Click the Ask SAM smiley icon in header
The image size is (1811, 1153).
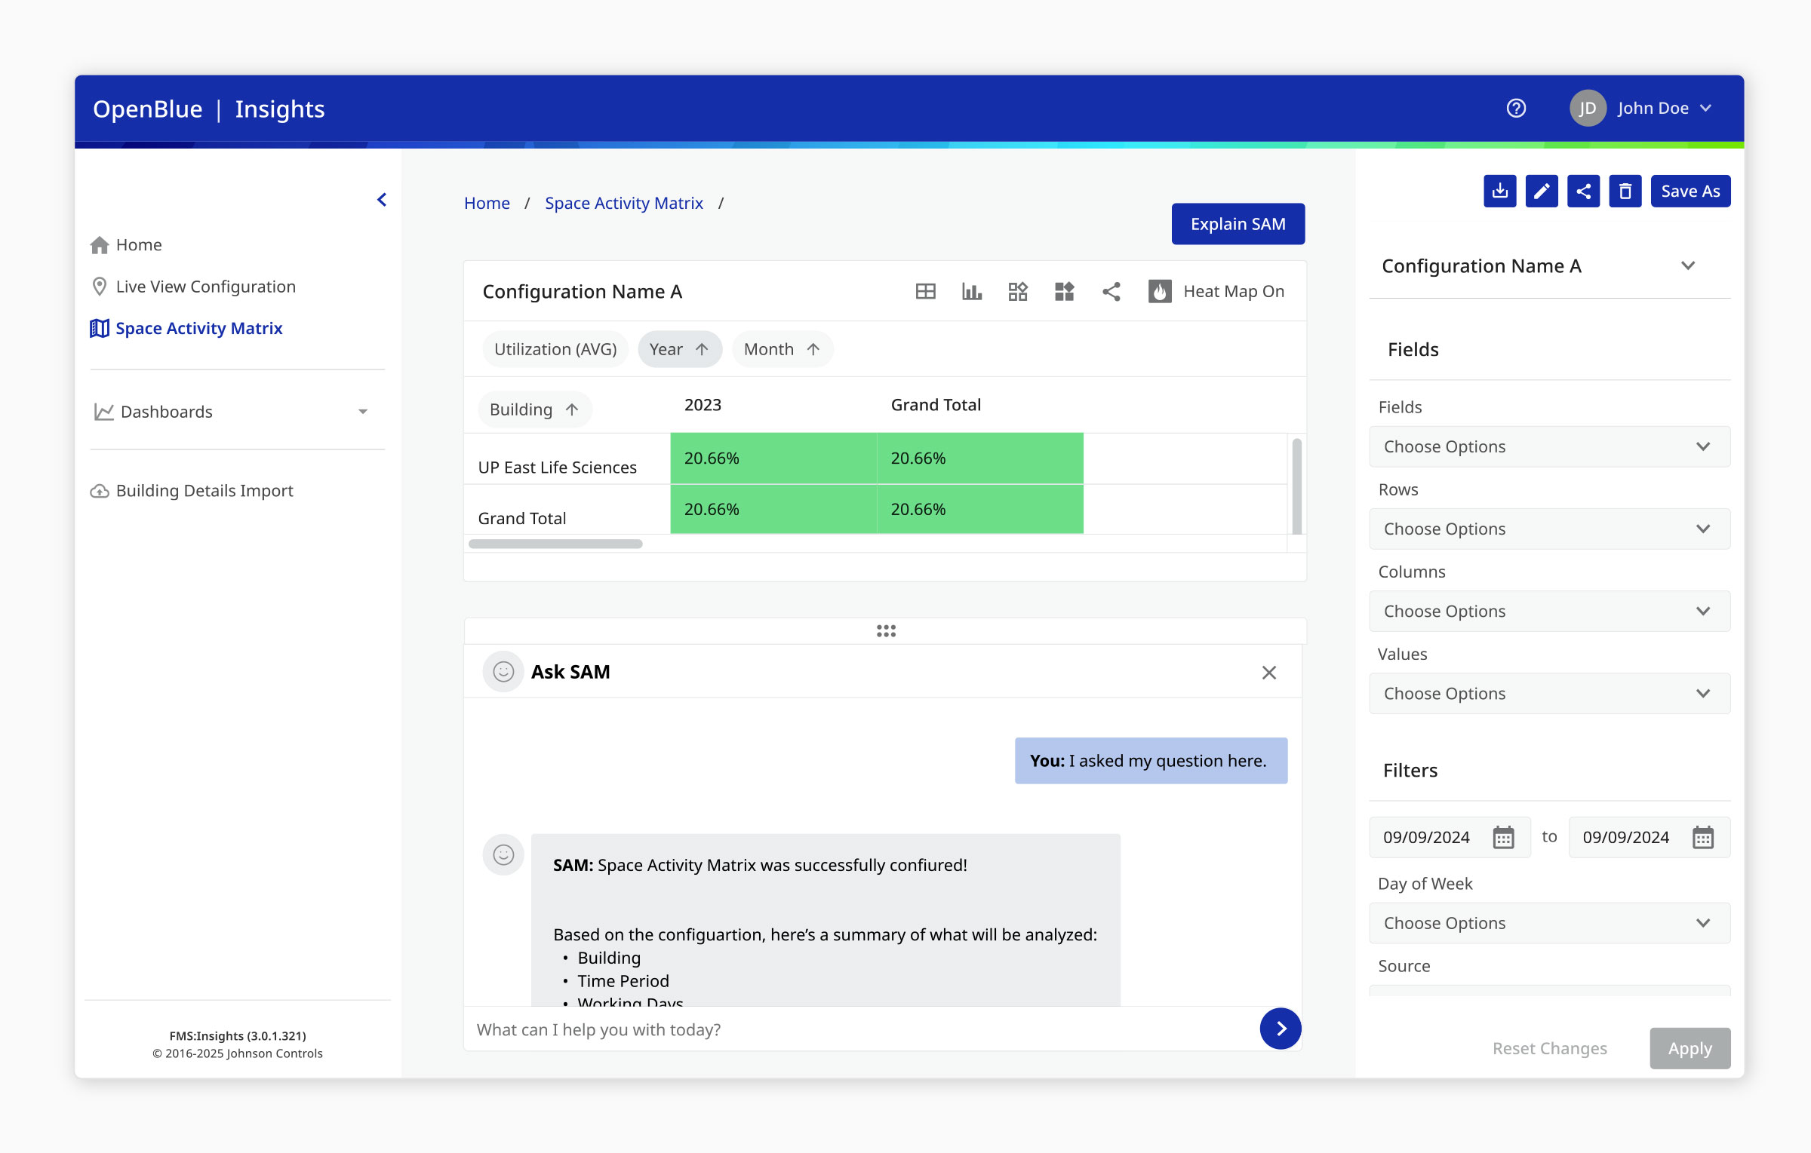[x=503, y=672]
